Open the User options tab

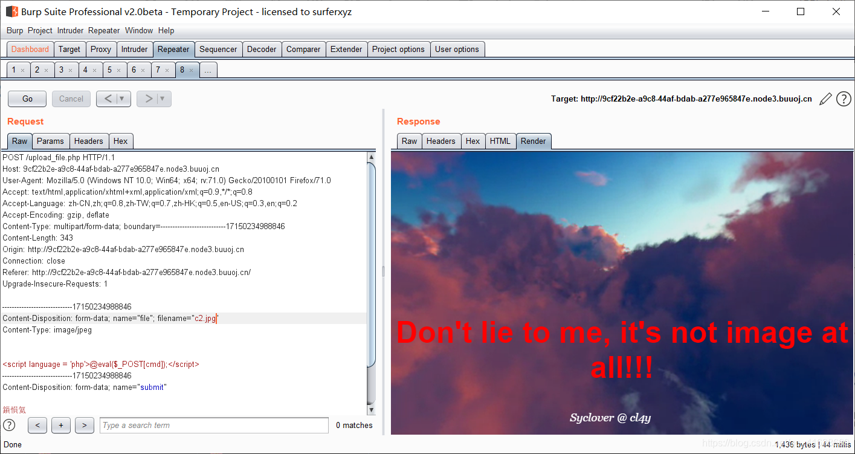click(x=457, y=50)
